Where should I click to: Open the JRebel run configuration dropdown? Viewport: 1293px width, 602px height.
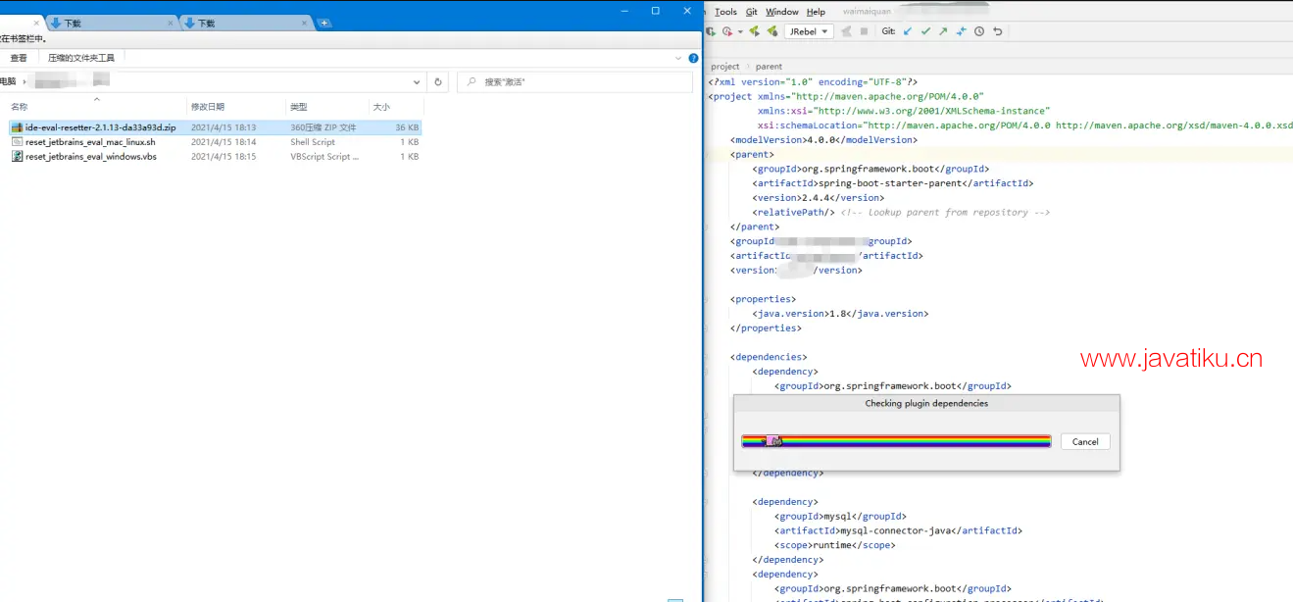[x=810, y=31]
